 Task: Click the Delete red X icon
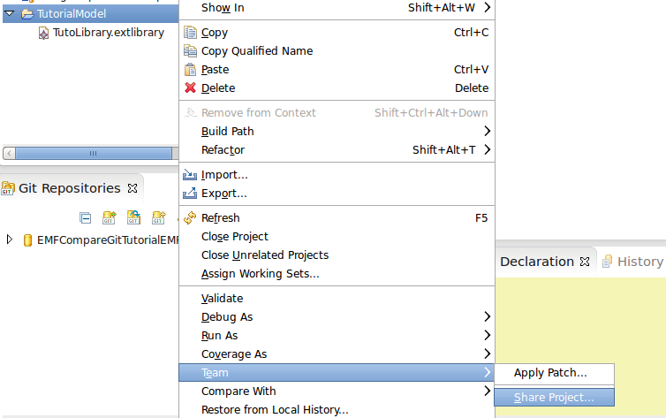(191, 88)
